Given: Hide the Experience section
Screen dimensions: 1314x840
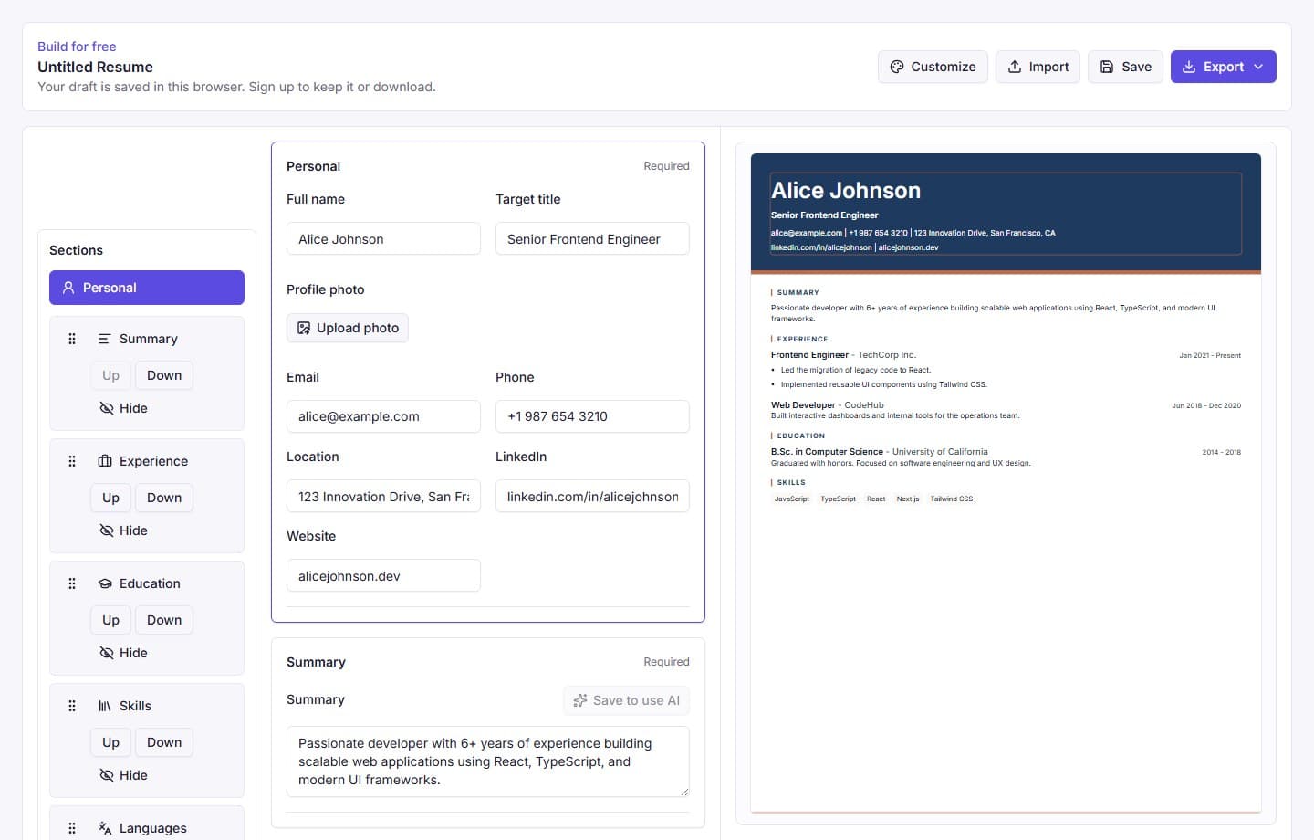Looking at the screenshot, I should 123,530.
